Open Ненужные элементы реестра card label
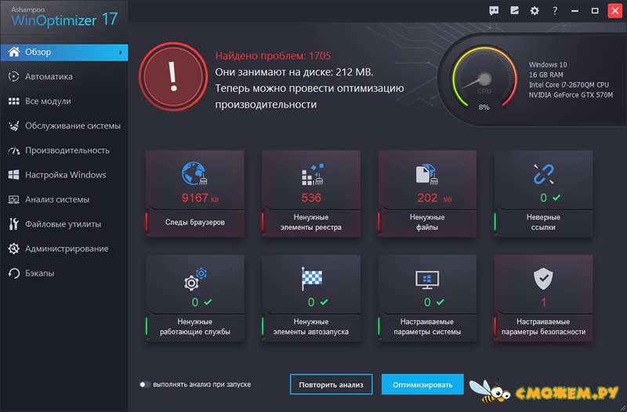The image size is (627, 412). pos(310,222)
